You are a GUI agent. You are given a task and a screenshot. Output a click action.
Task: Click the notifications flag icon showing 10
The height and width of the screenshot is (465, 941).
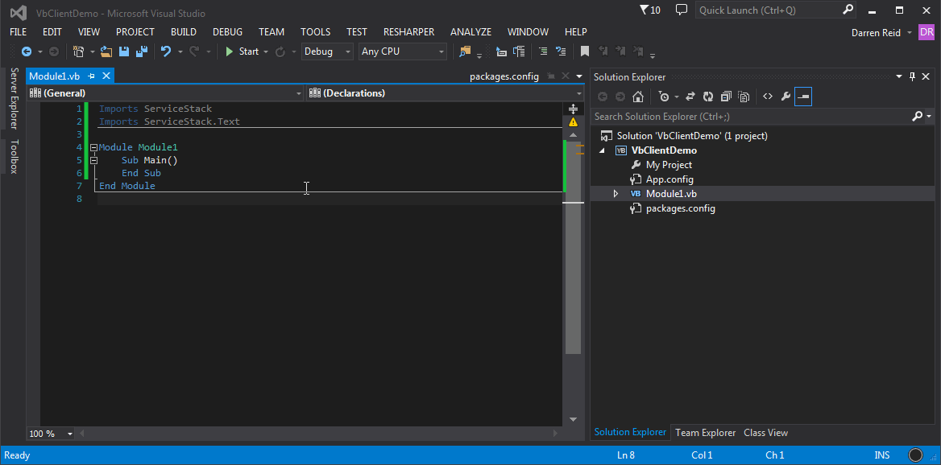click(x=650, y=10)
